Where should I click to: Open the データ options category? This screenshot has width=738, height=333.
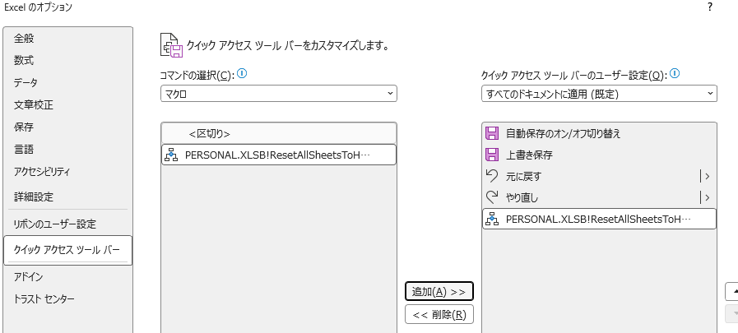click(67, 82)
